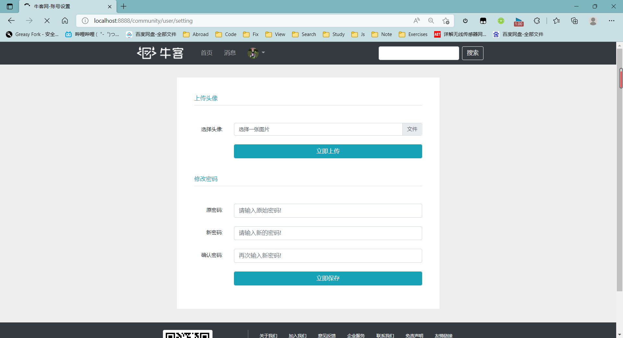Open the Exercises bookmarks folder
Viewport: 623px width, 338px height.
[x=413, y=34]
